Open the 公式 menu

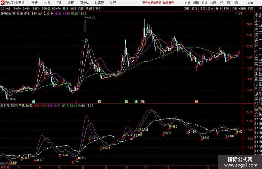[x=205, y=3]
